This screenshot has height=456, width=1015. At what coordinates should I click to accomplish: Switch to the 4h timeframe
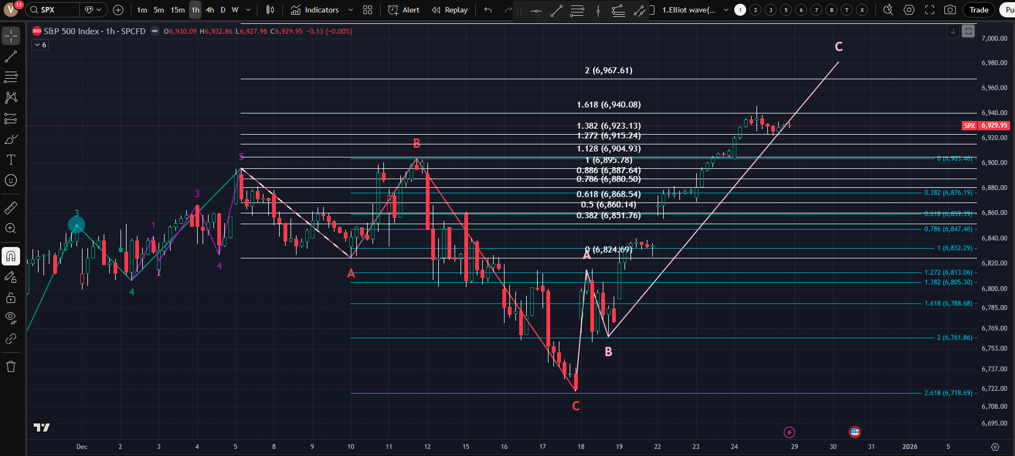210,10
